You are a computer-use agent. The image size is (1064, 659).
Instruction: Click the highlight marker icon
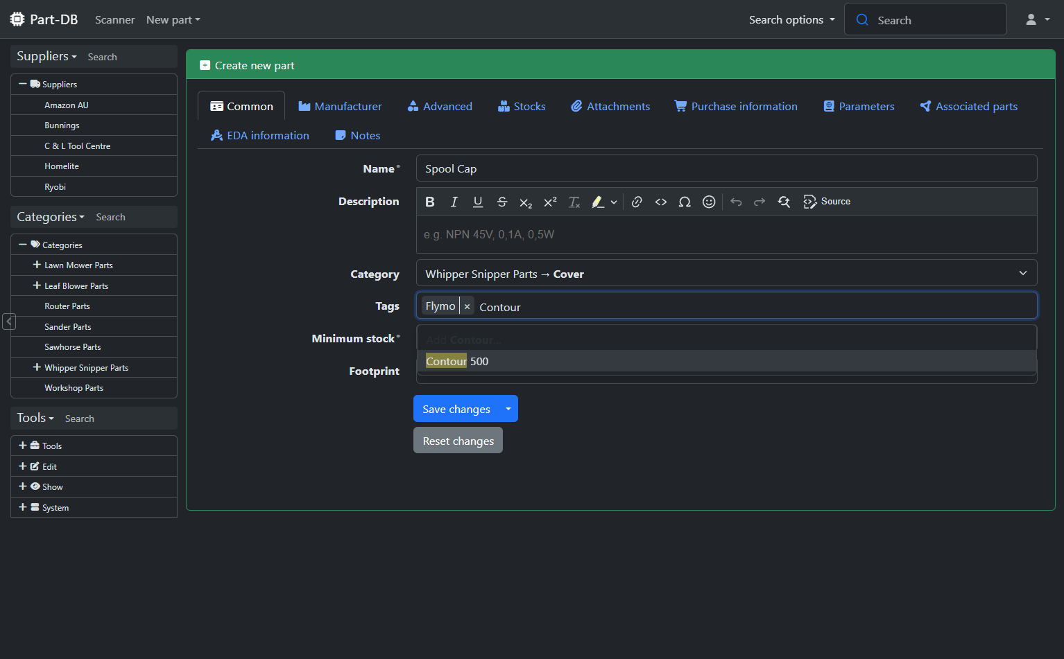tap(597, 202)
